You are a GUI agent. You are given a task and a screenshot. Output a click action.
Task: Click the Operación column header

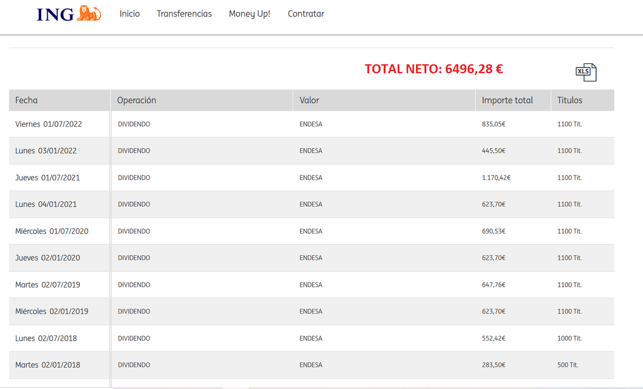pos(137,100)
